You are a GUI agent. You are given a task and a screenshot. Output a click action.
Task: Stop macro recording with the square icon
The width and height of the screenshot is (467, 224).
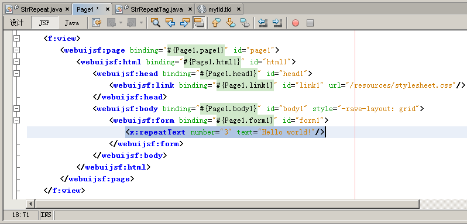[310, 23]
